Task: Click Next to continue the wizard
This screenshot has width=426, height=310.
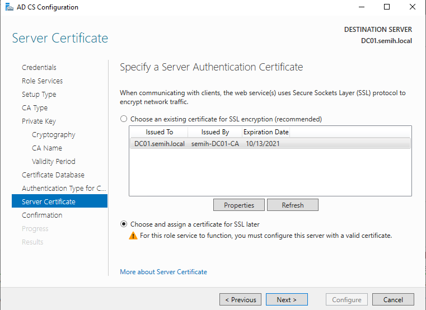Action: pyautogui.click(x=287, y=299)
